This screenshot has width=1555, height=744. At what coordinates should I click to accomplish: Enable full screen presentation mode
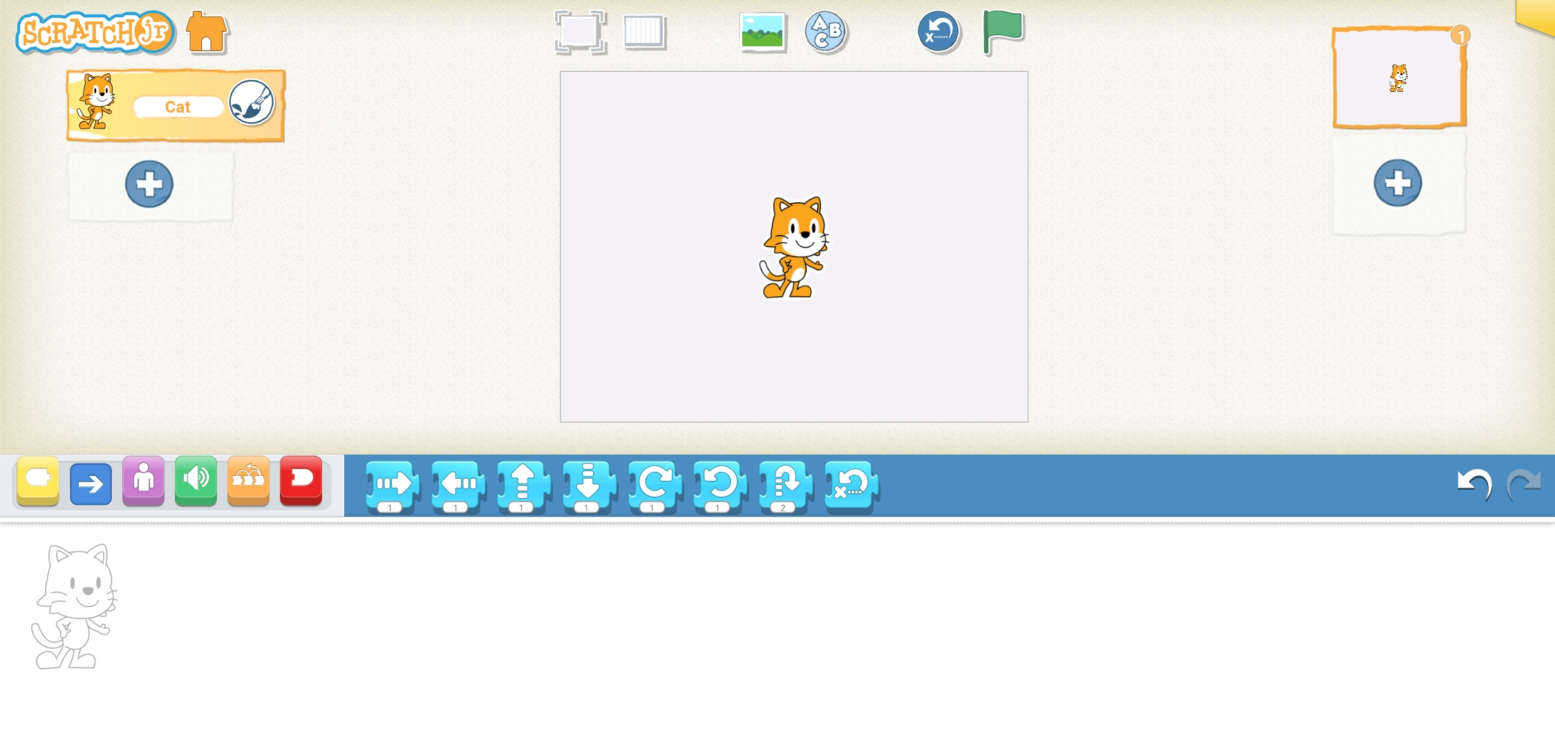tap(581, 32)
